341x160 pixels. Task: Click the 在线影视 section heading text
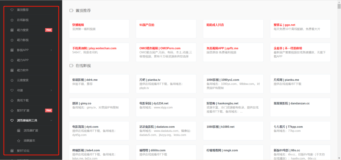pos(83,66)
